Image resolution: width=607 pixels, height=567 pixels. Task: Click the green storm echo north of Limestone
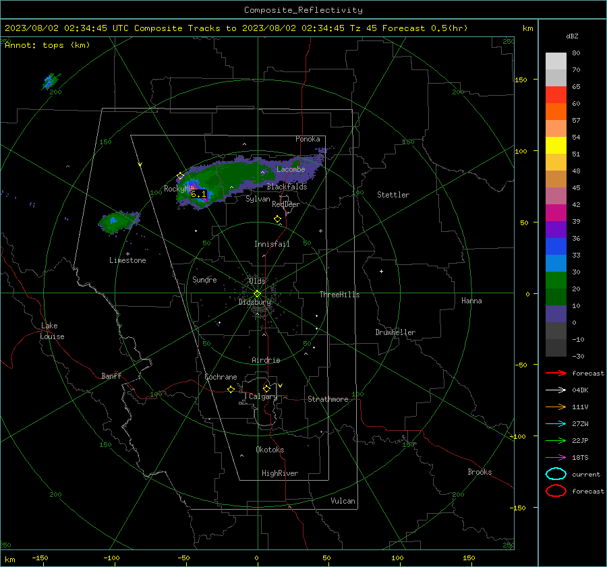pos(118,222)
